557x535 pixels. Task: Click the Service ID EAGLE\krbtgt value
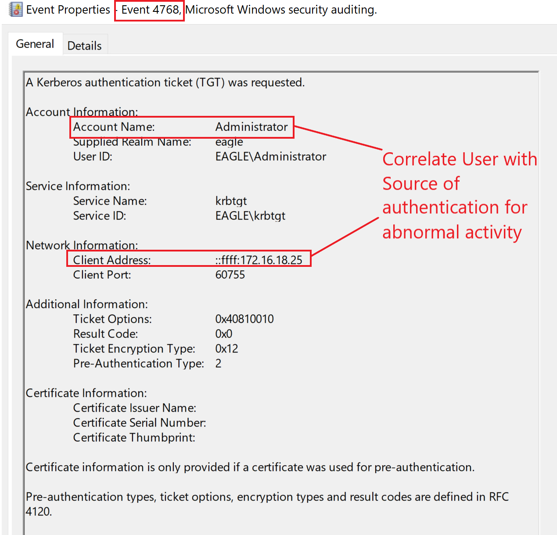coord(250,216)
